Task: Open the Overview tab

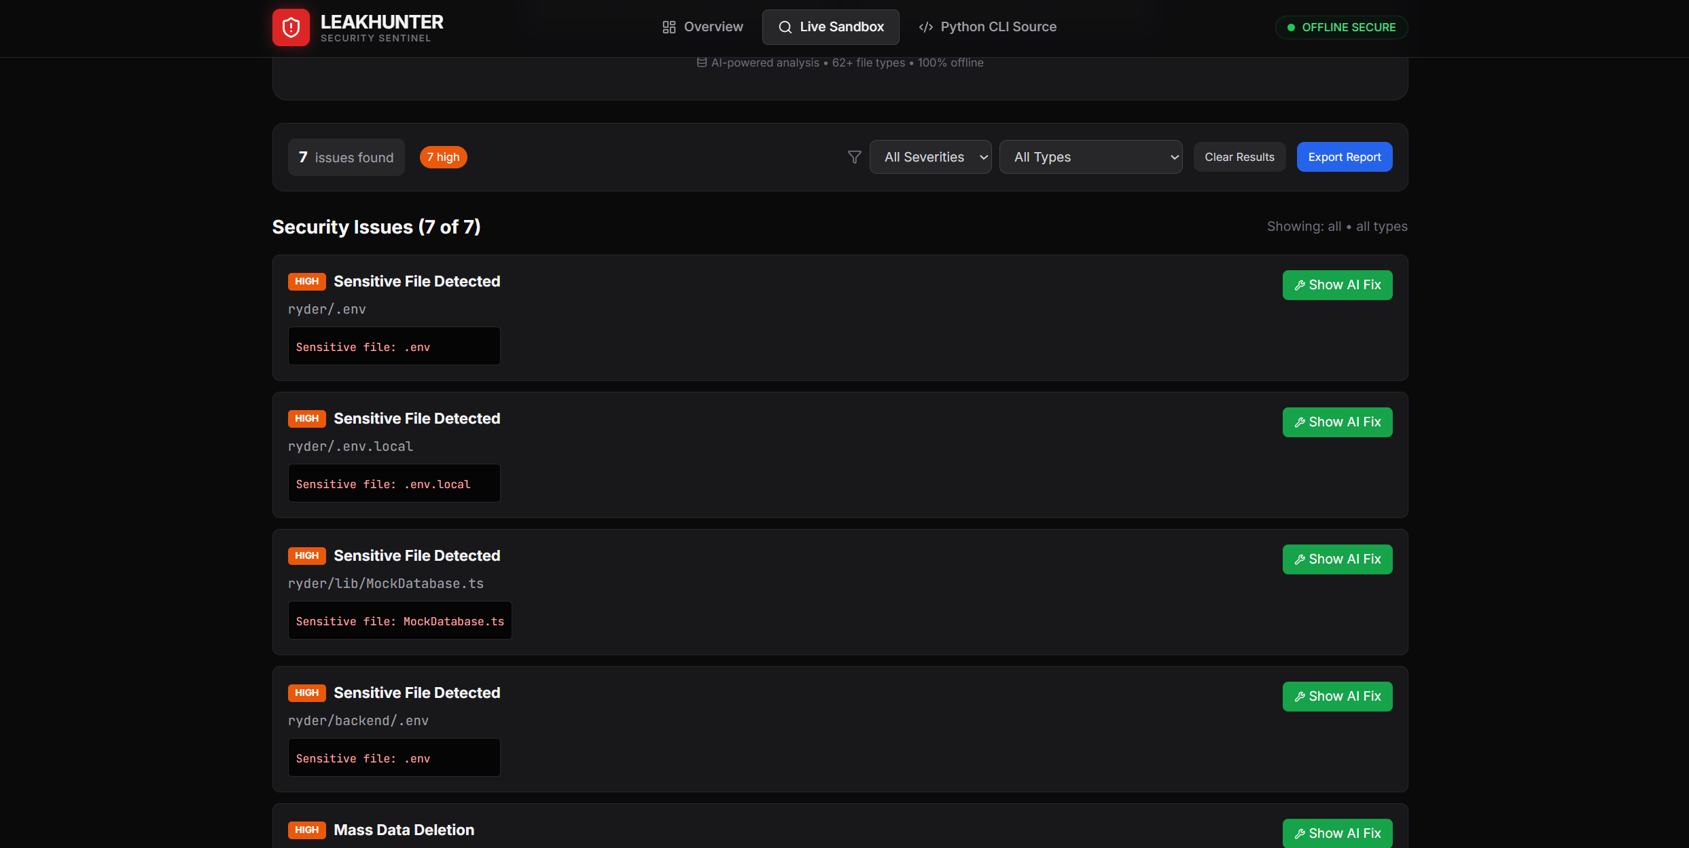Action: [703, 27]
